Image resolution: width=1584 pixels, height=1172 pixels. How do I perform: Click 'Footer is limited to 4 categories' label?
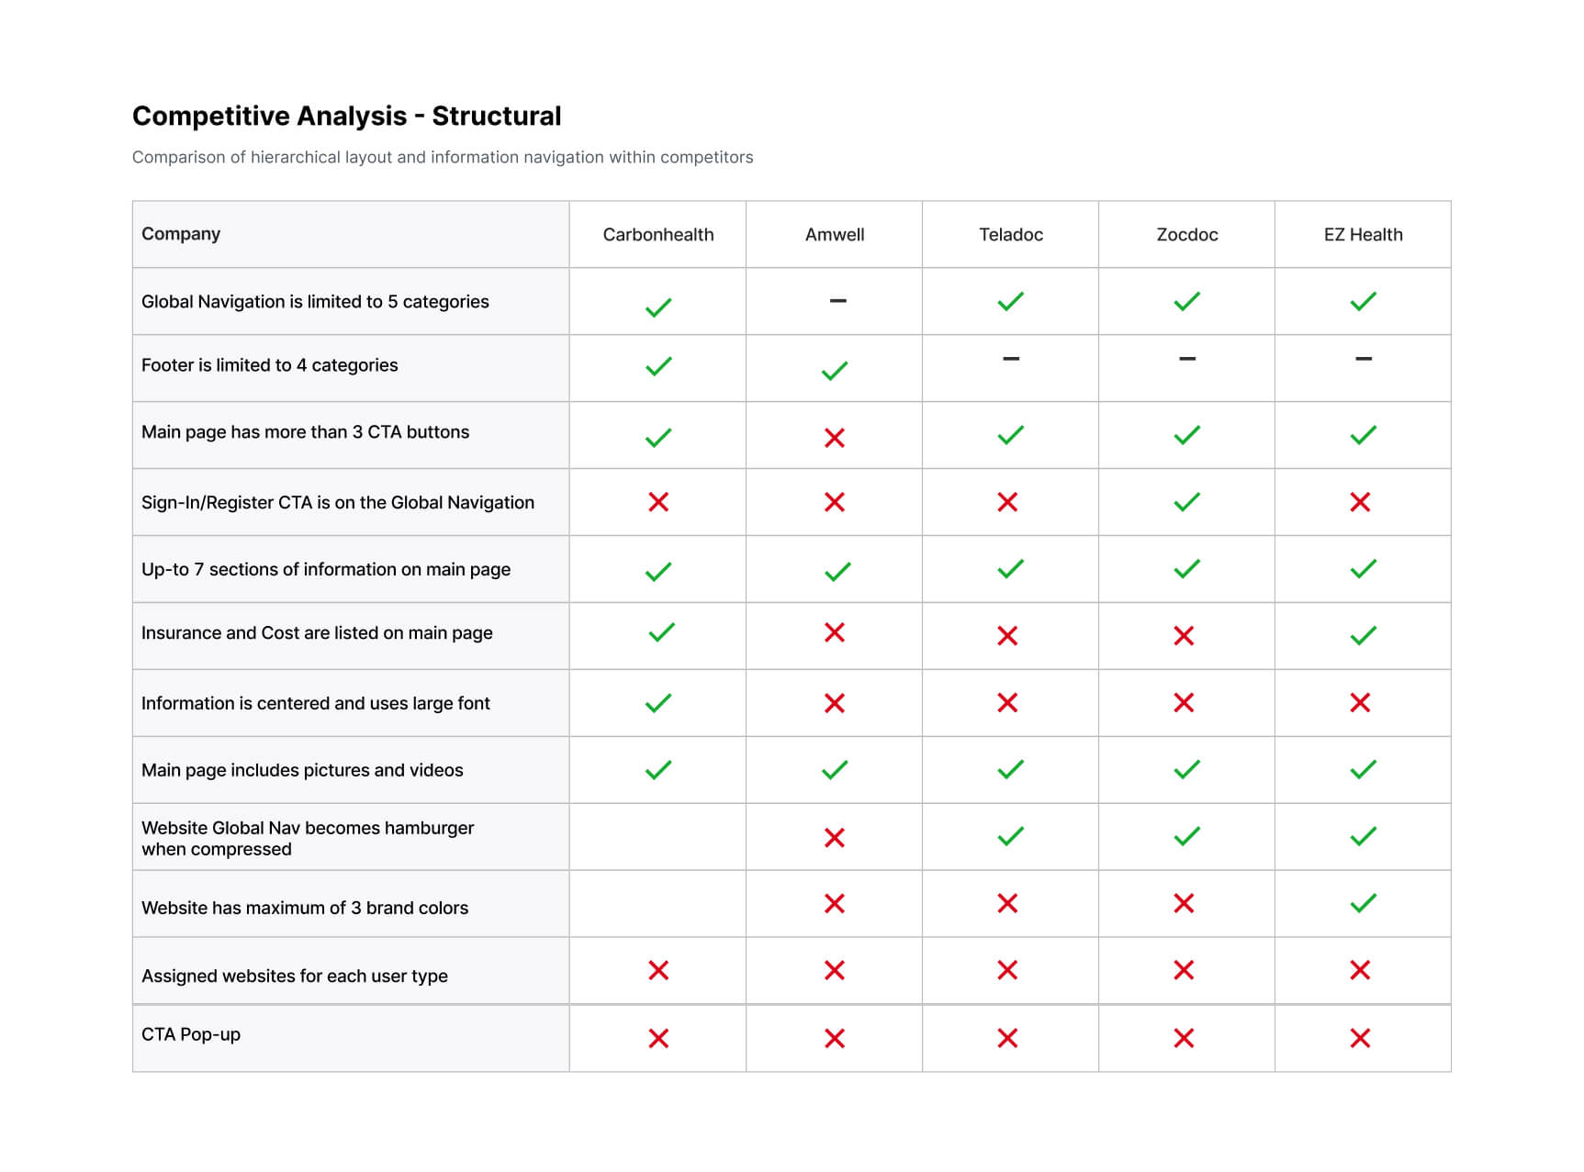pos(269,365)
